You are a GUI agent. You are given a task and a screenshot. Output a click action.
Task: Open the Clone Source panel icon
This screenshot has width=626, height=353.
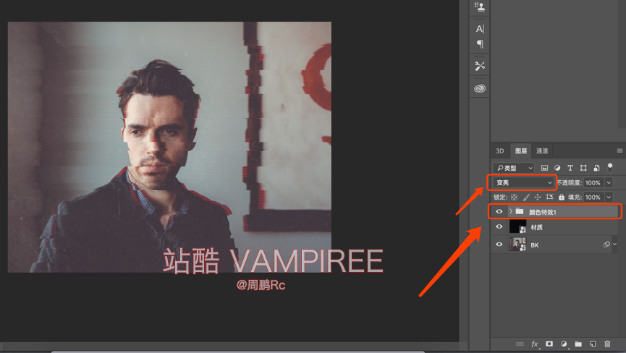(x=480, y=7)
